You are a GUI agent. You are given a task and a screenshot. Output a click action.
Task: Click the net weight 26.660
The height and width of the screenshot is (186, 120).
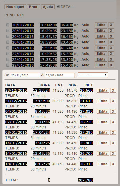[86, 90]
